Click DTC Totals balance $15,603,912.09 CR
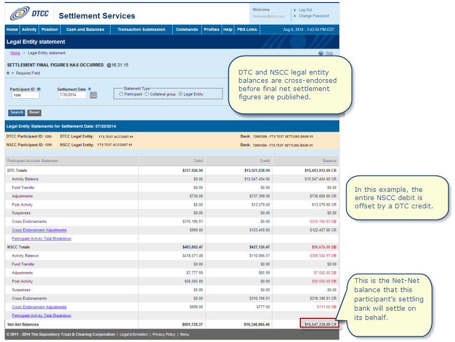This screenshot has width=455, height=342. (320, 170)
